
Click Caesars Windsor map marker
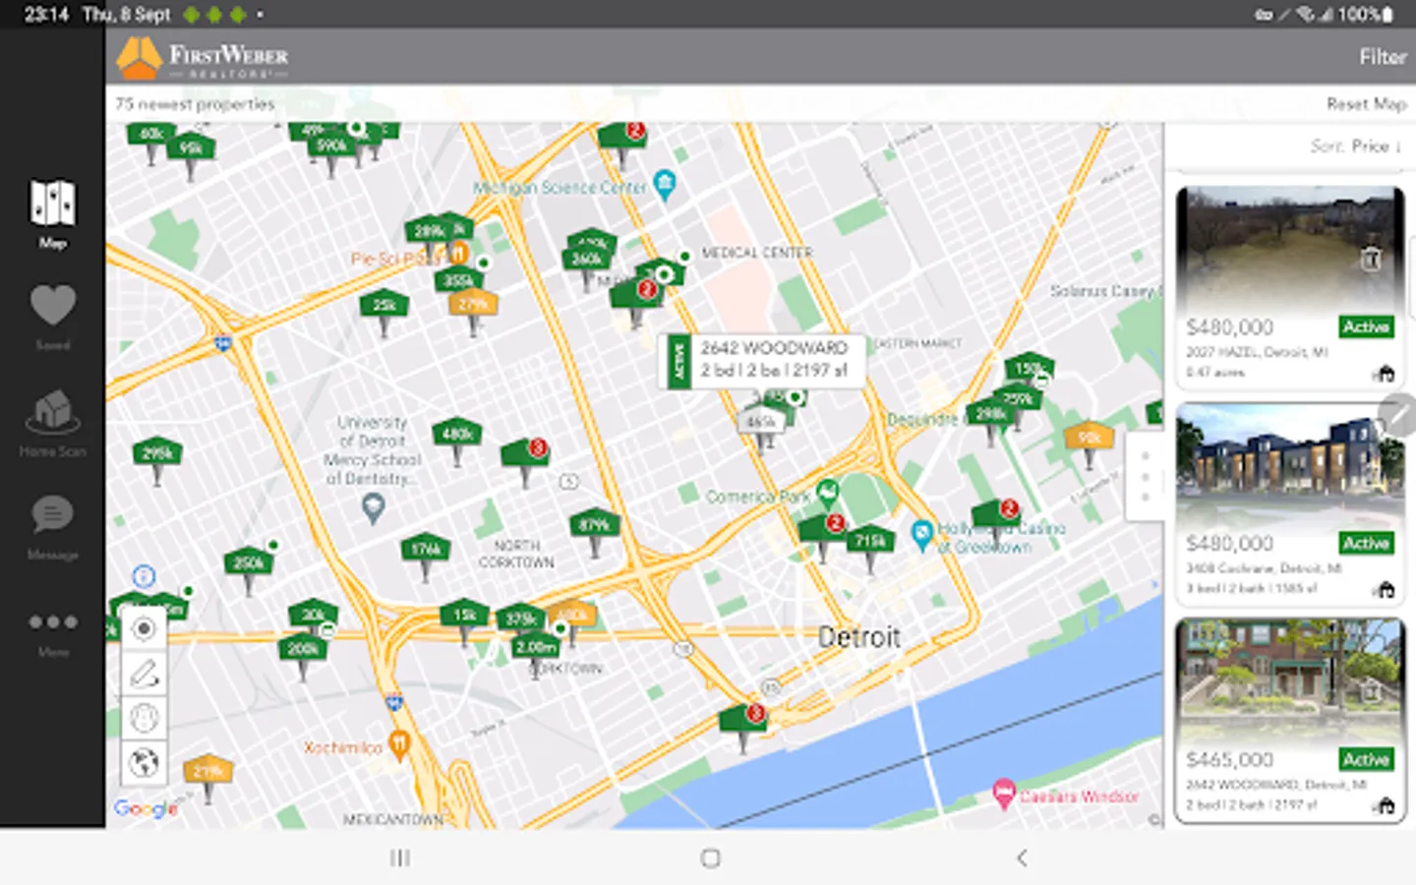[1003, 793]
